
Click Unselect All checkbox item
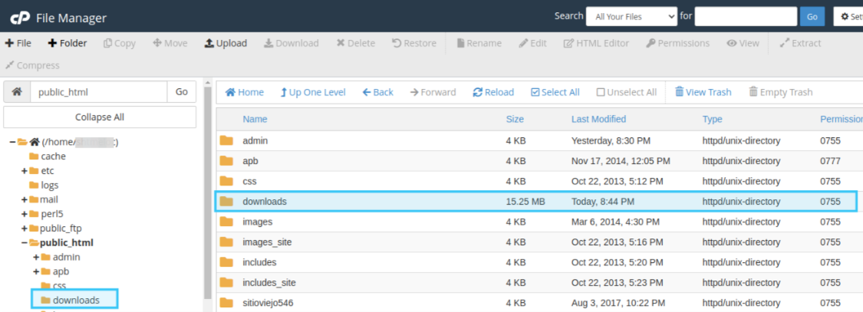(626, 92)
